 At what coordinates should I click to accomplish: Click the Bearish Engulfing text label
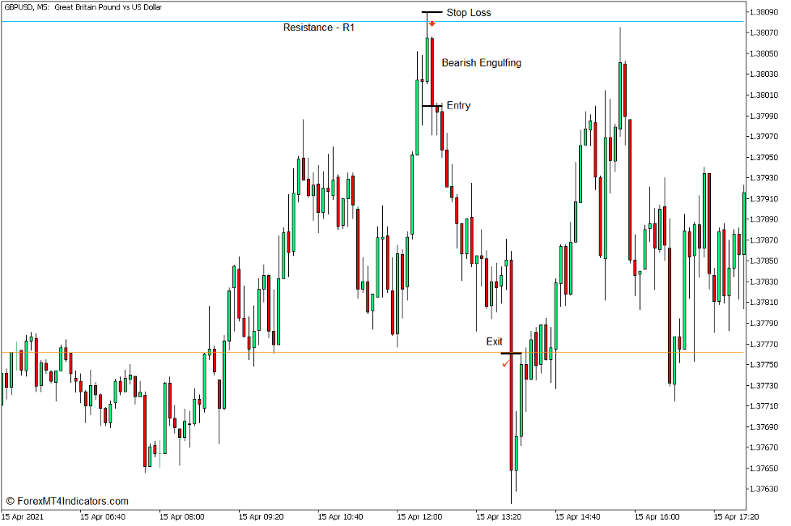coord(481,62)
